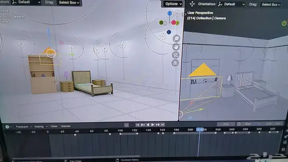The image size is (288, 162).
Task: Toggle the auto keying record button
Action: click(x=126, y=125)
